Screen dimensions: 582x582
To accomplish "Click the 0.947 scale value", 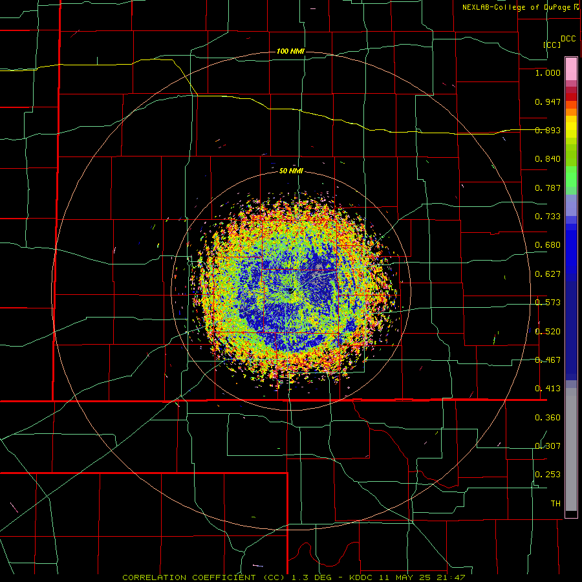I will click(x=548, y=102).
